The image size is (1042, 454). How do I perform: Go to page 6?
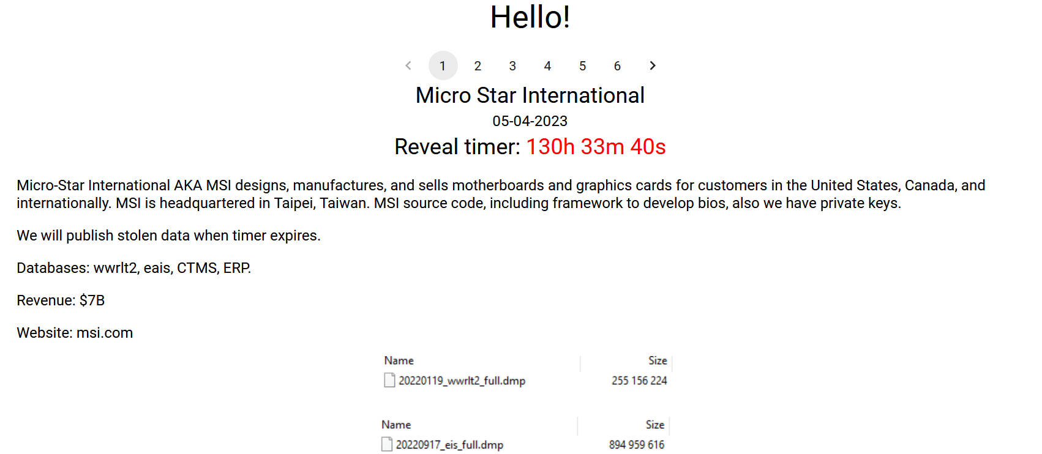pos(617,65)
